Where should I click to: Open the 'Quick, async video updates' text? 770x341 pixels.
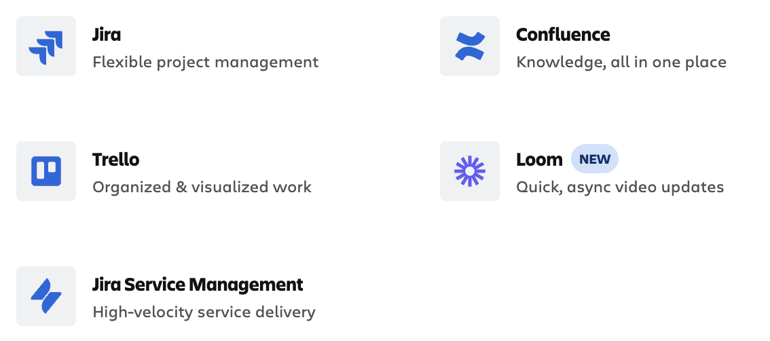pyautogui.click(x=620, y=187)
